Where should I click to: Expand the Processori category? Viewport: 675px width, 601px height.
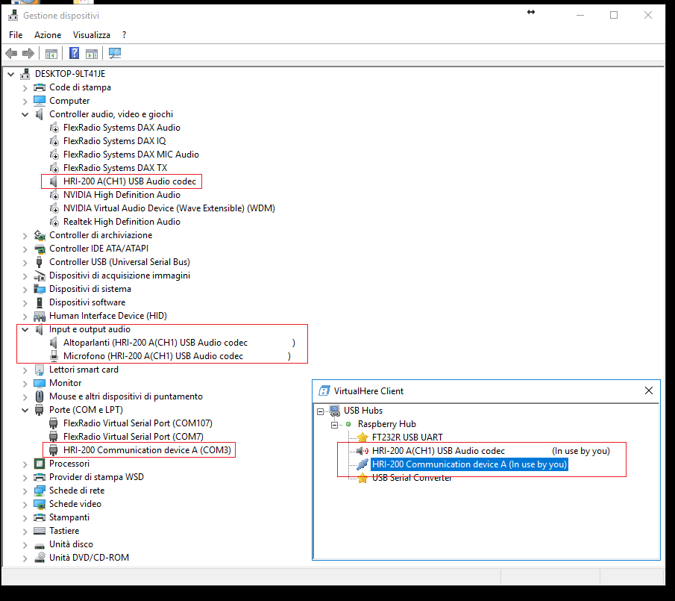click(25, 464)
